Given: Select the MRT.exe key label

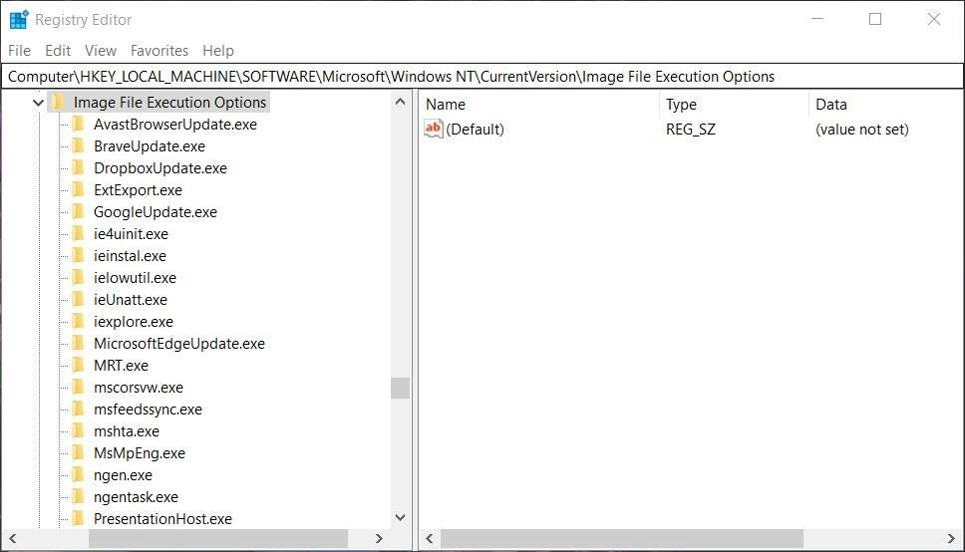Looking at the screenshot, I should click(122, 366).
